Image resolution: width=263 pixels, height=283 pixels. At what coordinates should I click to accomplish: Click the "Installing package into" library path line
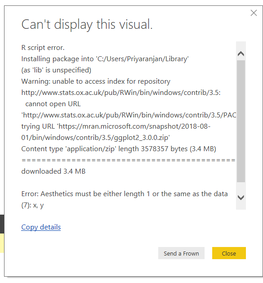point(105,59)
